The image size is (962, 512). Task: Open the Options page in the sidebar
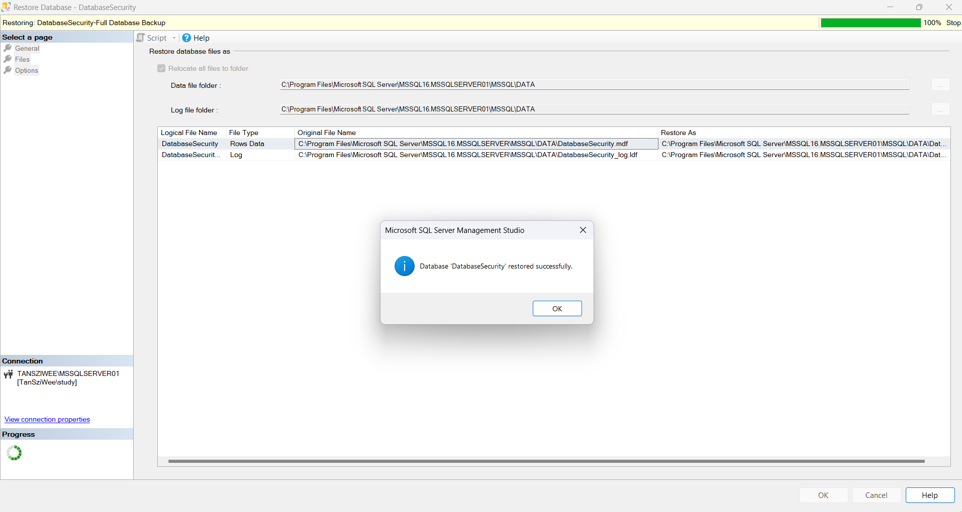(28, 70)
